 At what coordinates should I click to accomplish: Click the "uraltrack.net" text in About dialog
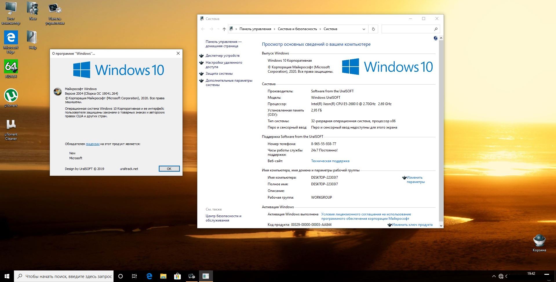coord(129,169)
